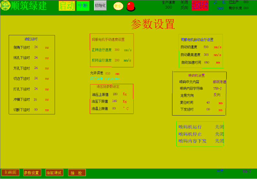The width and height of the screenshot is (257, 180).
Task: Edit the 倒角下延时 value 24
Action: 36,47
